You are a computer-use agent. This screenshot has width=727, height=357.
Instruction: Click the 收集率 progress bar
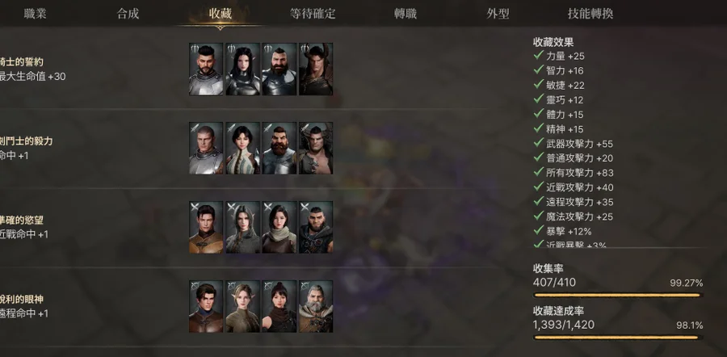click(618, 295)
